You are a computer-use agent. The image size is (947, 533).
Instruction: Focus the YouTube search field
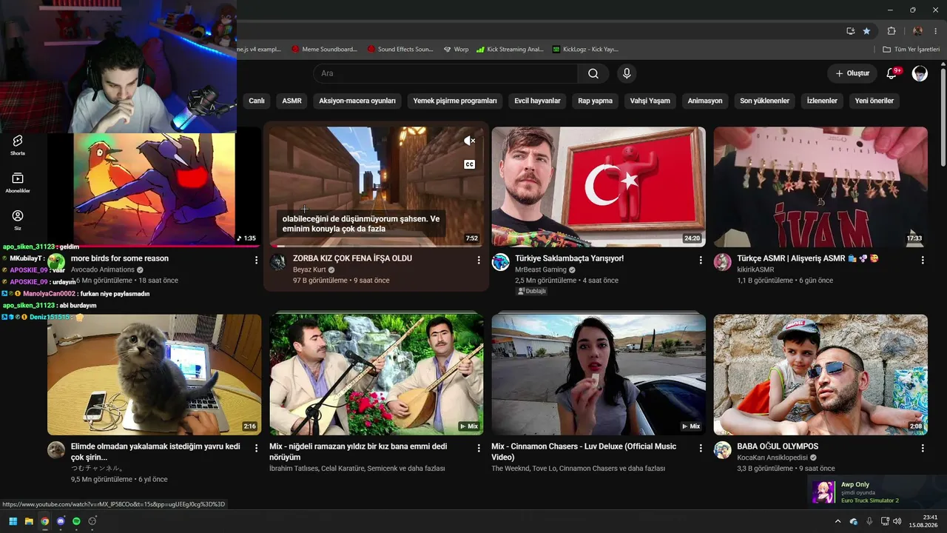(446, 73)
